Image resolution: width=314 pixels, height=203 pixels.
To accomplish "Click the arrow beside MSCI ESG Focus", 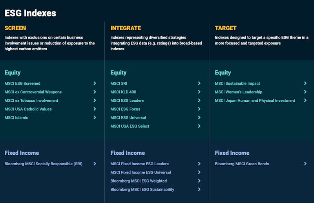I will [x=199, y=109].
